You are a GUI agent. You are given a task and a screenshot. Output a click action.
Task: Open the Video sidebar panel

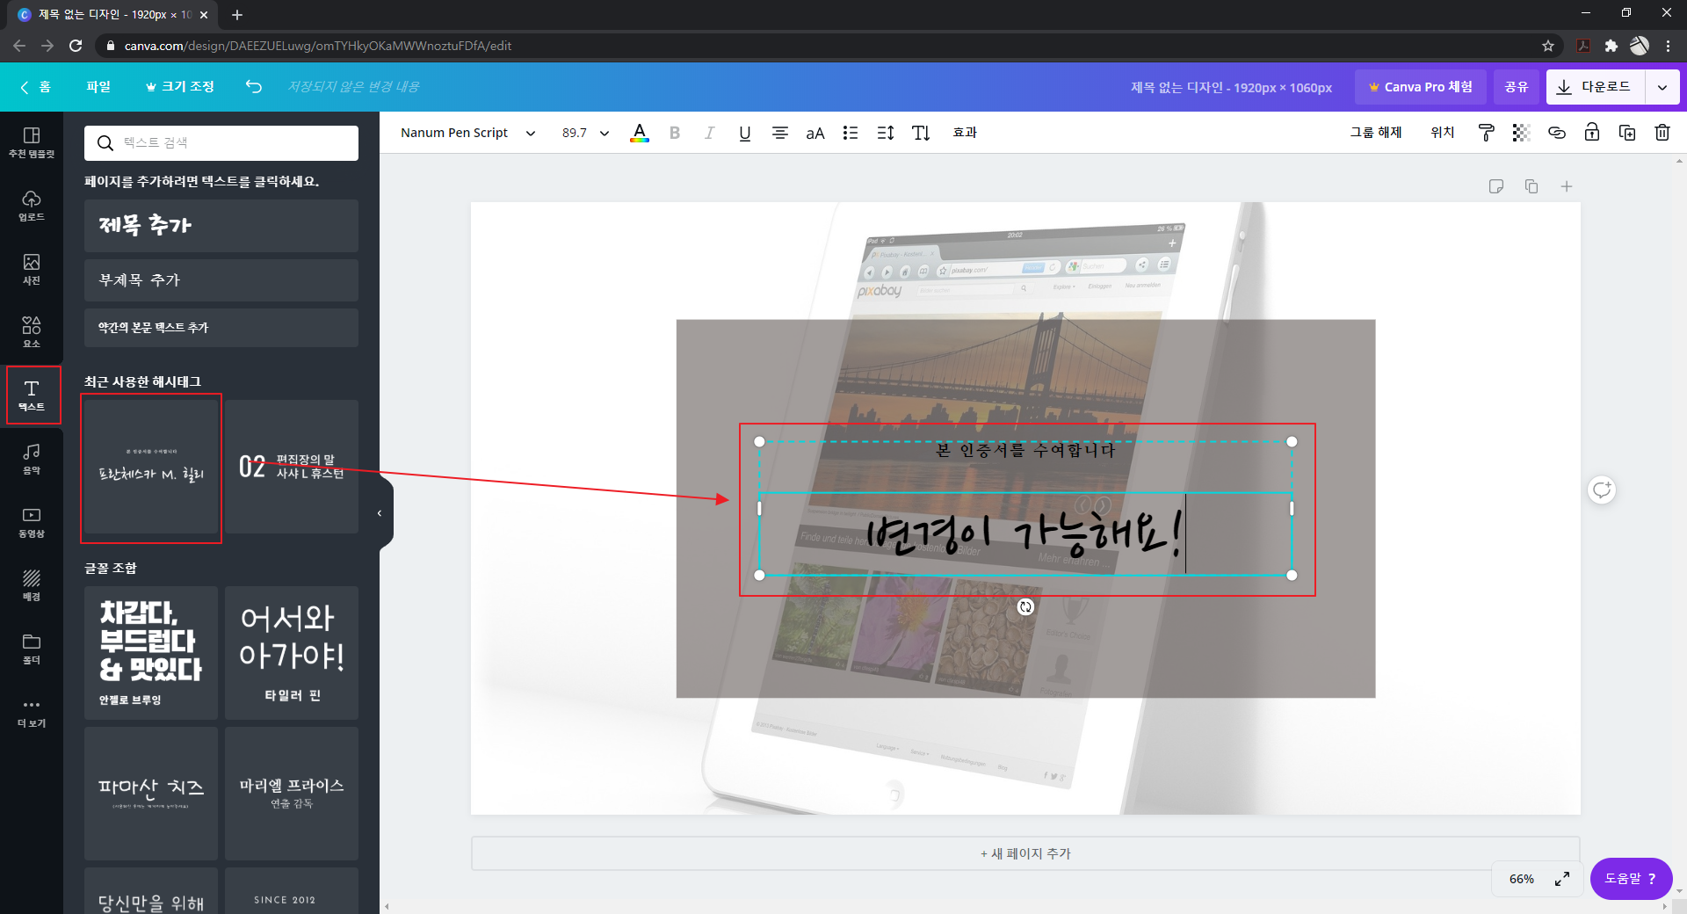32,522
